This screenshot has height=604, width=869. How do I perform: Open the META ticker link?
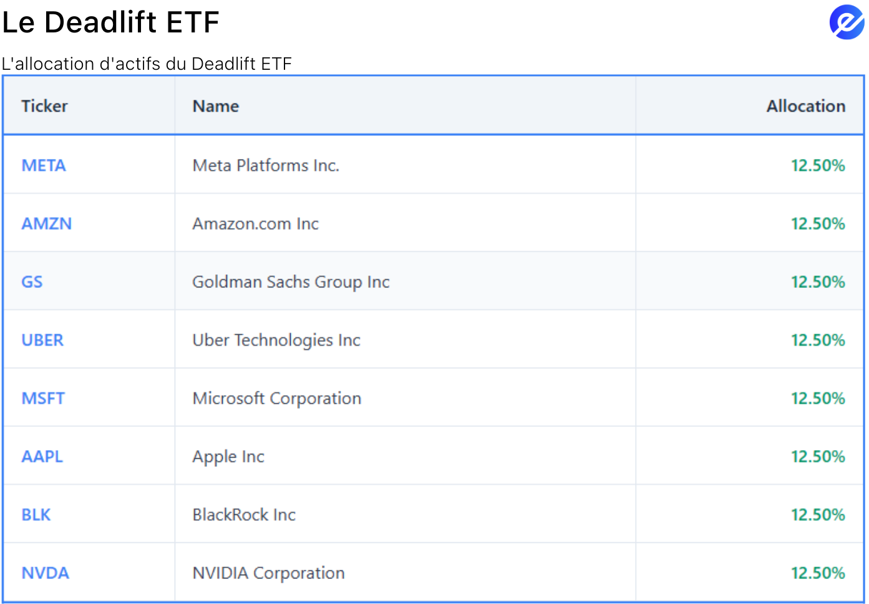[x=44, y=165]
